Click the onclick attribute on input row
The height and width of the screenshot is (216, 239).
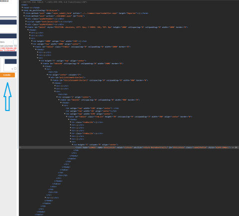click(x=151, y=147)
